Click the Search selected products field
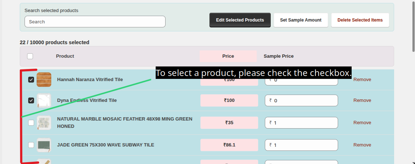This screenshot has height=164, width=415. [x=95, y=22]
